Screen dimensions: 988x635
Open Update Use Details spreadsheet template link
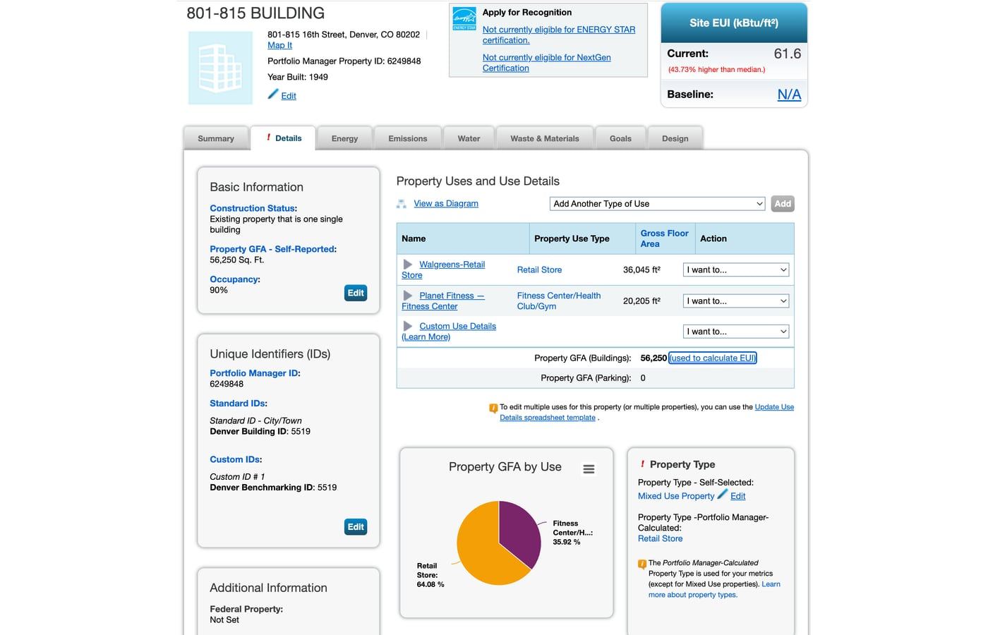646,413
